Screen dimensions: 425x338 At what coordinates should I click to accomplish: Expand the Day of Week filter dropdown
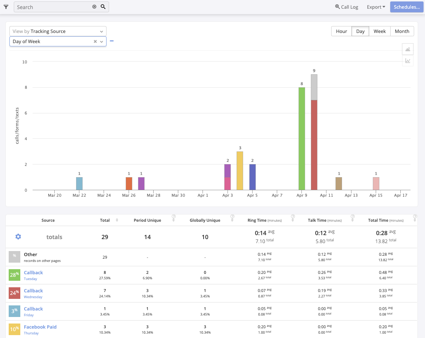[x=101, y=41]
